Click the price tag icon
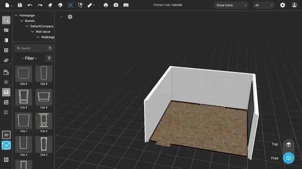The width and height of the screenshot is (302, 169). pos(60,5)
